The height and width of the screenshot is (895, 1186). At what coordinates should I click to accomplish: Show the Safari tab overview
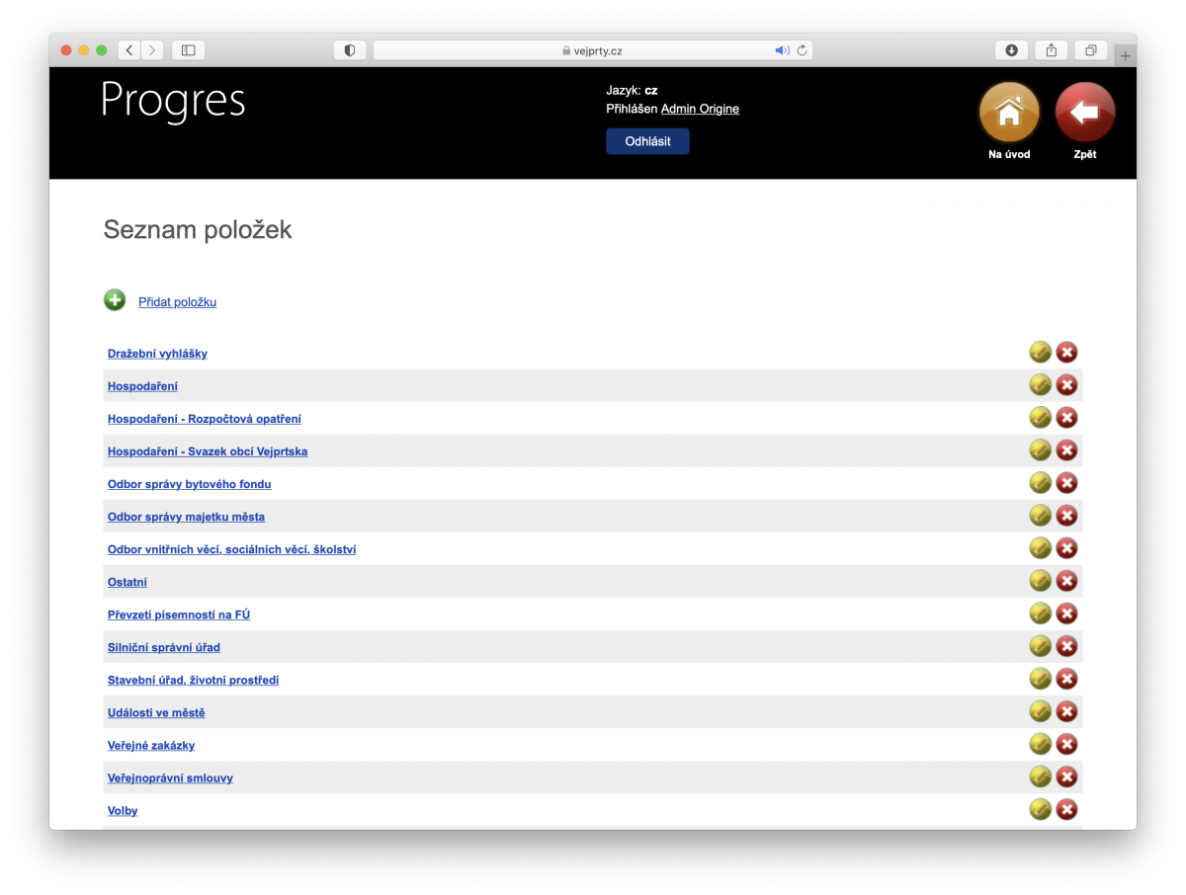coord(1091,50)
